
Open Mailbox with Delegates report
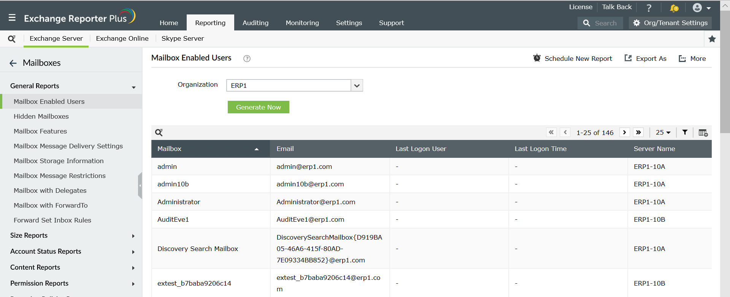[x=50, y=191]
